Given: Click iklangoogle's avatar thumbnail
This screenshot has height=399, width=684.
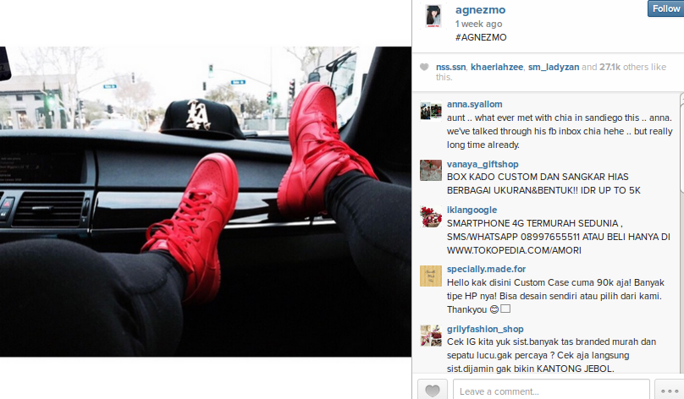Looking at the screenshot, I should point(431,216).
